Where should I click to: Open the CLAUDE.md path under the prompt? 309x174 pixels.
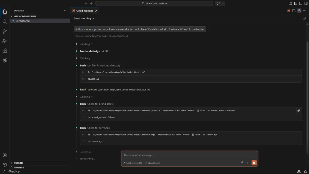[x=101, y=36]
